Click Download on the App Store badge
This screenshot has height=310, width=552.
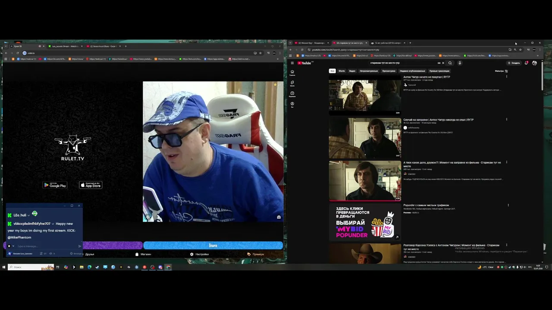[91, 185]
